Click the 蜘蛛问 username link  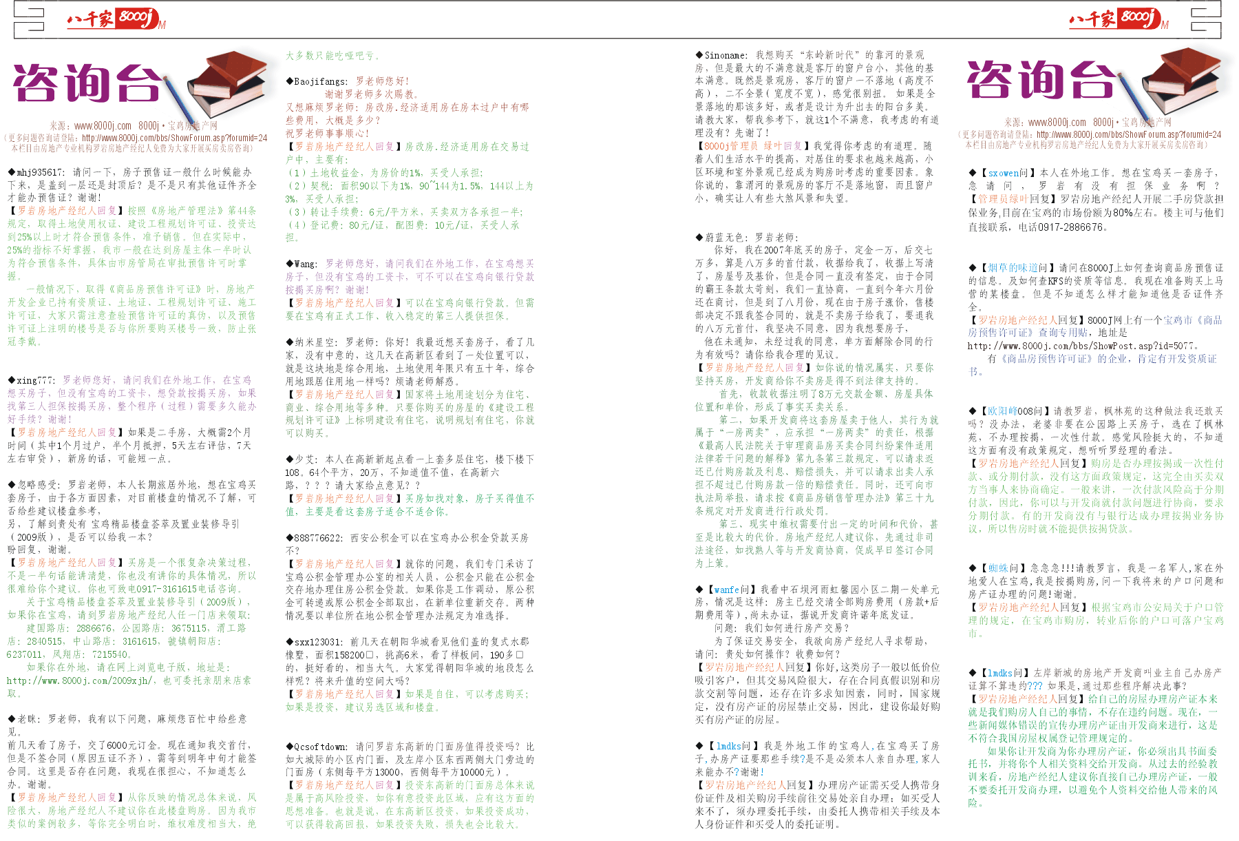[1004, 568]
